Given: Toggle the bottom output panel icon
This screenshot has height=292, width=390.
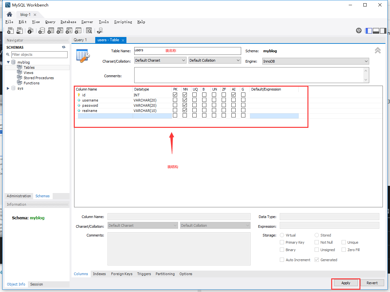Looking at the screenshot, I should pyautogui.click(x=376, y=31).
